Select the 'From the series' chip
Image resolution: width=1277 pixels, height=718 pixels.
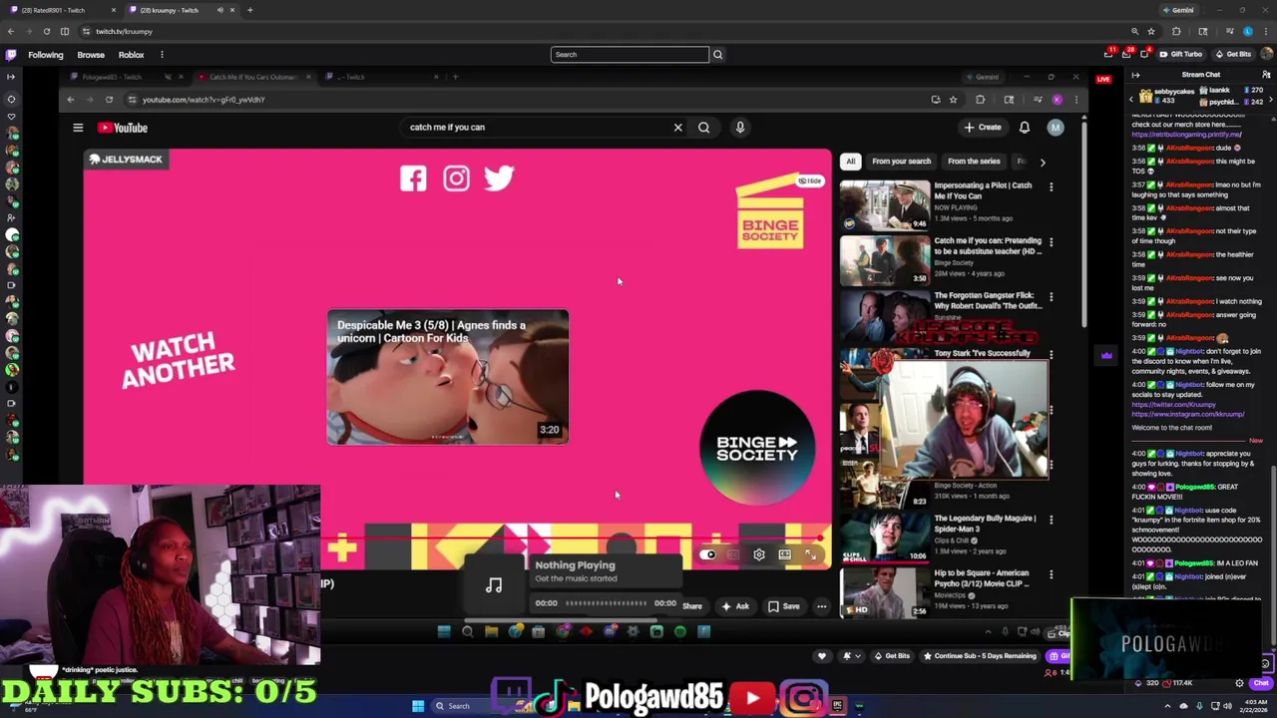point(974,162)
